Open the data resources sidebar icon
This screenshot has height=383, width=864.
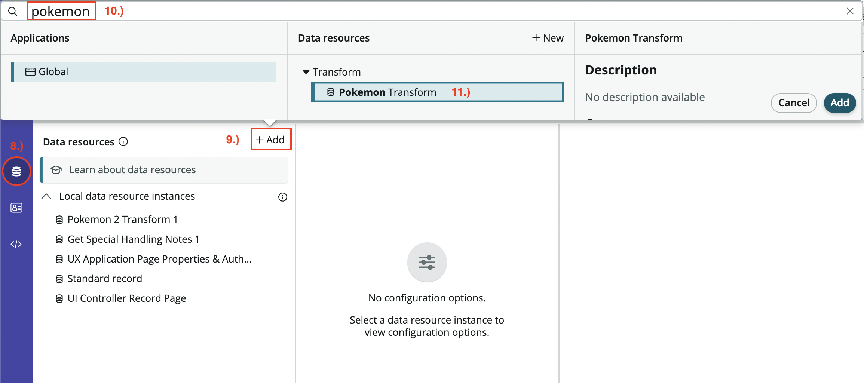(16, 171)
